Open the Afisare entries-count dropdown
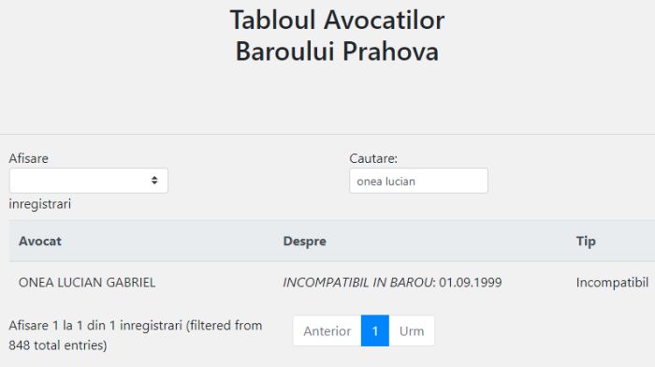655x367 pixels. pos(89,181)
